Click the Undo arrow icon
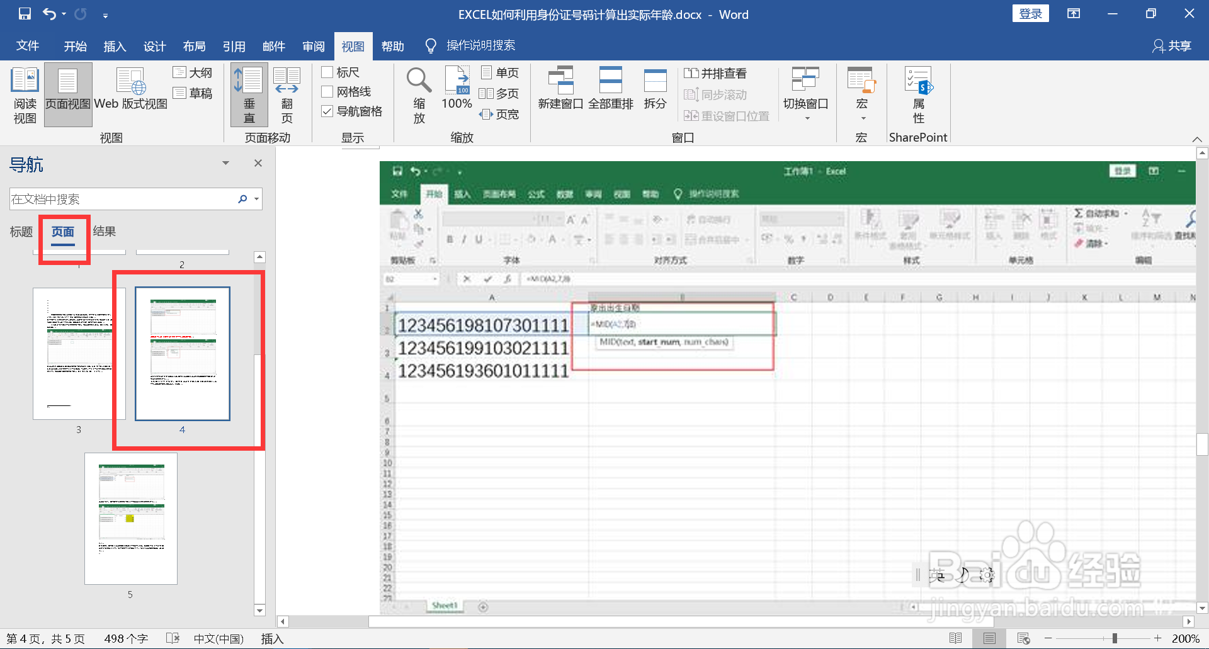This screenshot has width=1209, height=649. 49,14
